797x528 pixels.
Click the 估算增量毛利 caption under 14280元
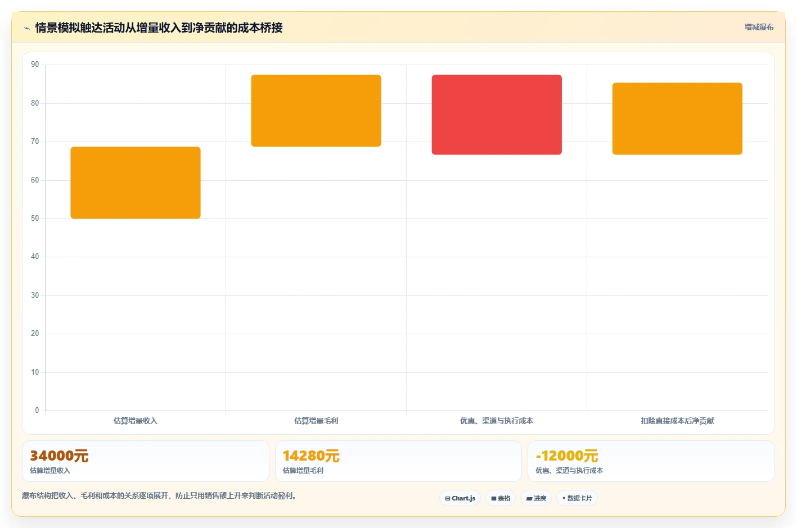tap(303, 471)
